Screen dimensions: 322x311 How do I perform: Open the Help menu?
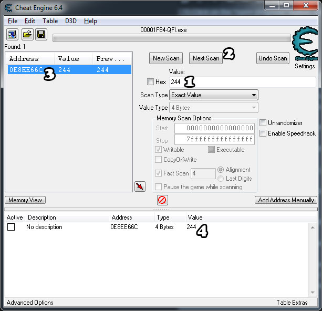coord(90,21)
